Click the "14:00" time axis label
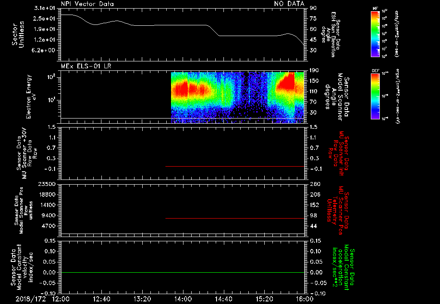 click(183, 299)
